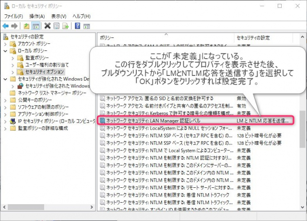Sort by セキュリティの設定 column header

(263, 37)
